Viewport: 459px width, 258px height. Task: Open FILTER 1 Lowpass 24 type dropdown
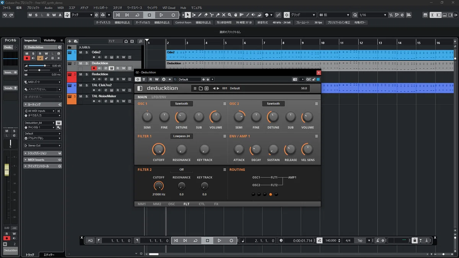pos(182,136)
